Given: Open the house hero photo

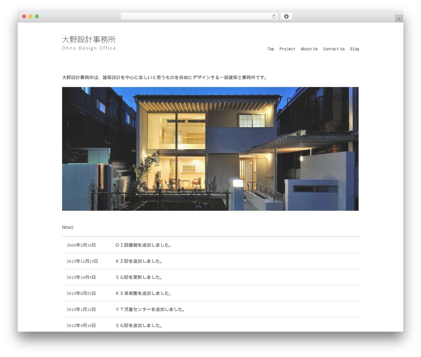Looking at the screenshot, I should tap(210, 149).
